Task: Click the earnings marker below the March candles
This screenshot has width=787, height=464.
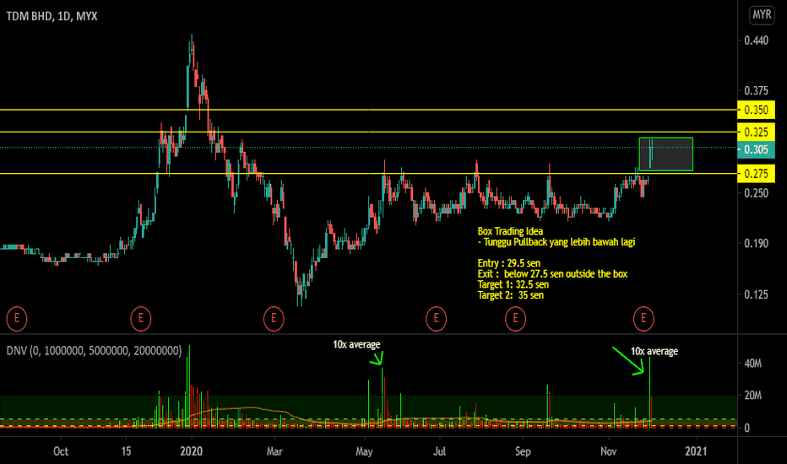Action: (274, 319)
